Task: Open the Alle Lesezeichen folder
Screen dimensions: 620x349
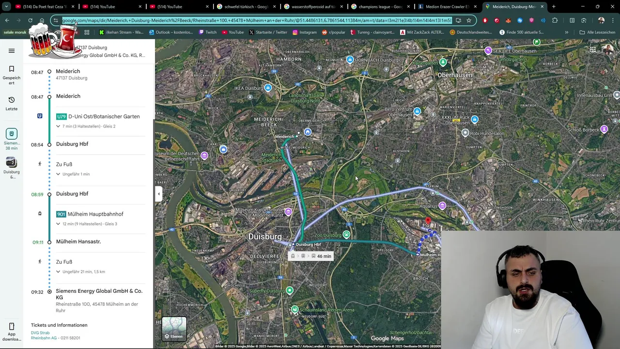Action: pyautogui.click(x=597, y=32)
